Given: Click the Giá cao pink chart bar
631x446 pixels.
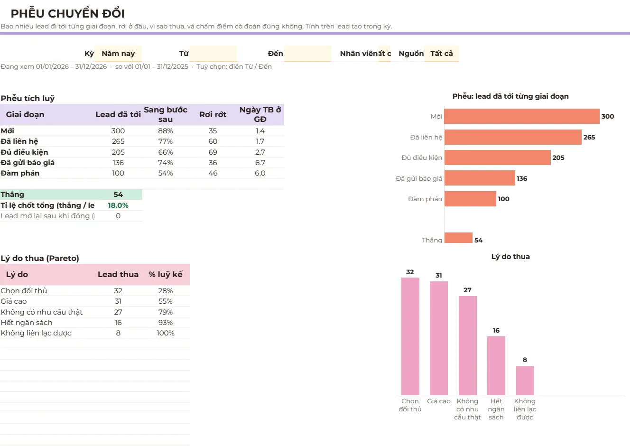Looking at the screenshot, I should point(439,338).
